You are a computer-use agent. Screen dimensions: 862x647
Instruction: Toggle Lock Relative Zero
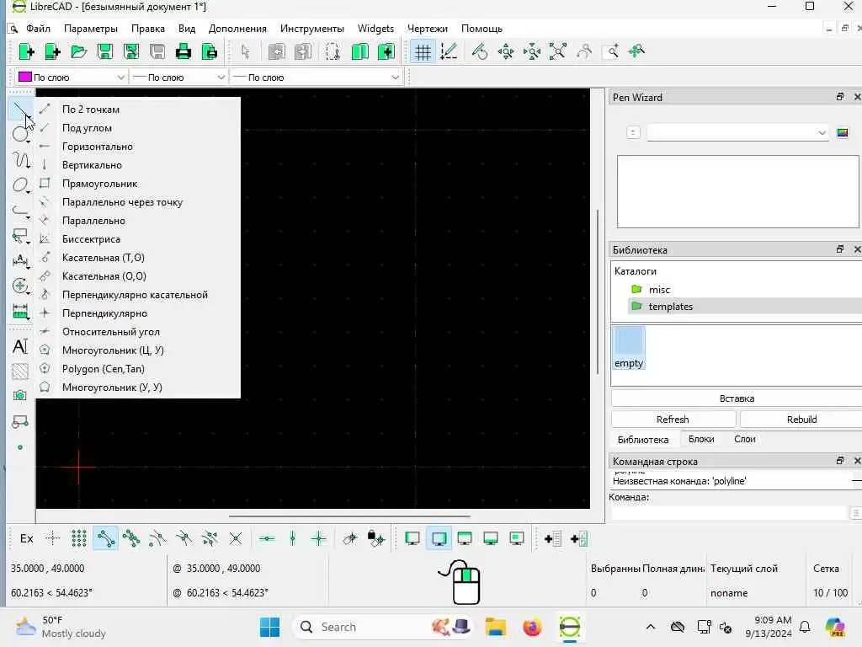(376, 538)
